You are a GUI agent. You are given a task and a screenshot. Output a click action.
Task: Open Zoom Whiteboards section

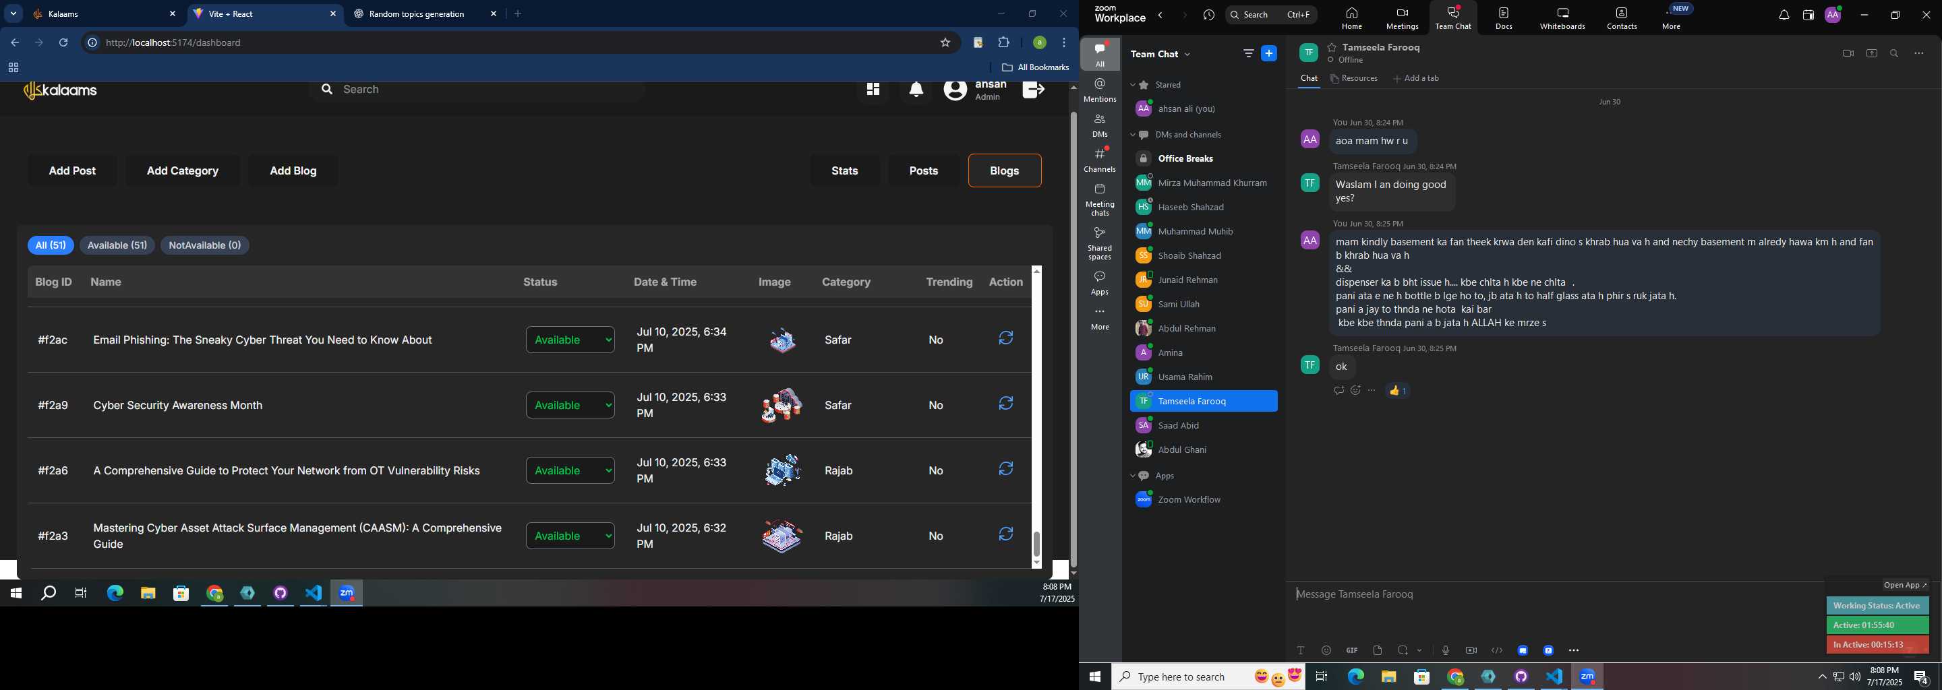pyautogui.click(x=1562, y=18)
